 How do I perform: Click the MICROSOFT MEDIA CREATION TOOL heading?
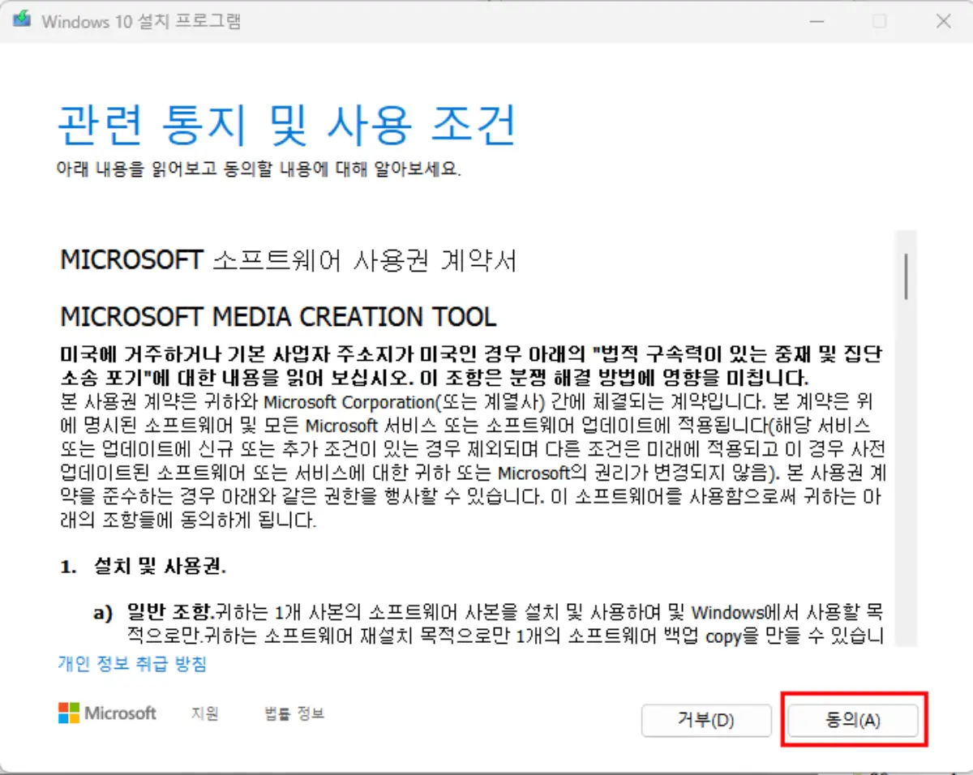click(278, 316)
